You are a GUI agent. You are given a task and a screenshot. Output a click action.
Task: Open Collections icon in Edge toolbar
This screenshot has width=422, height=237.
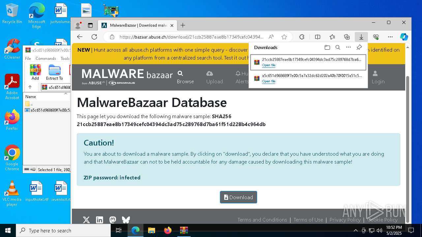click(347, 37)
